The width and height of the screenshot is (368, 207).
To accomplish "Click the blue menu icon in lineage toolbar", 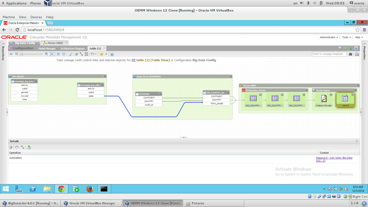I will tap(112, 54).
